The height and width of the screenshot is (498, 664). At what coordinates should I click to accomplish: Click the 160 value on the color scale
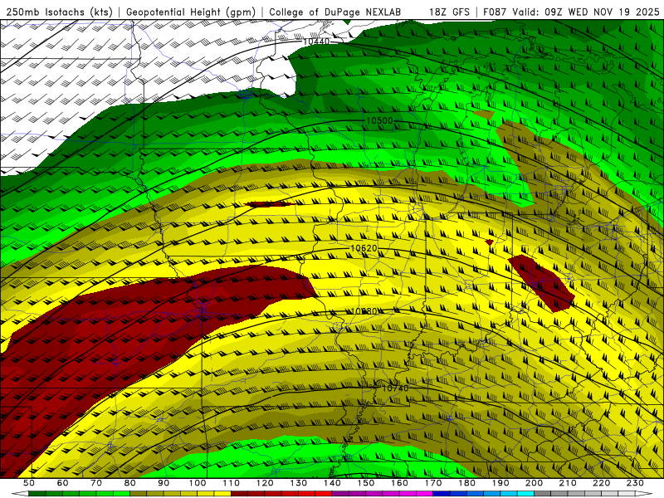399,483
